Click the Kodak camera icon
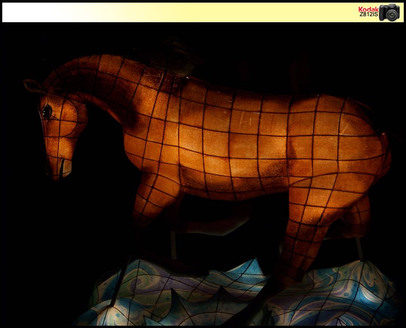This screenshot has height=328, width=406. coord(389,12)
